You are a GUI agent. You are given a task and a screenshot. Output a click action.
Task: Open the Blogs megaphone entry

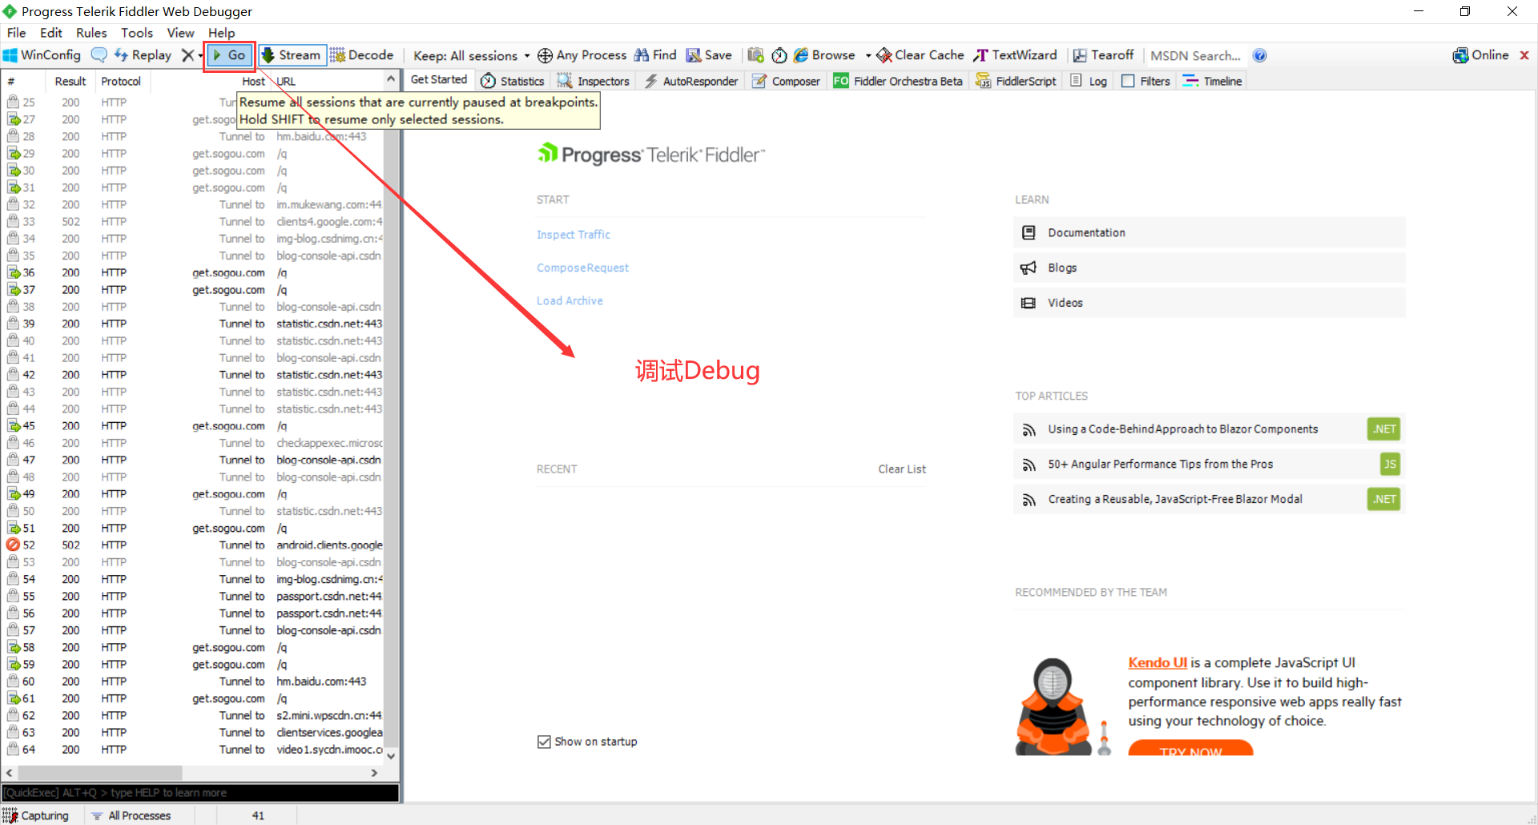click(x=1210, y=268)
